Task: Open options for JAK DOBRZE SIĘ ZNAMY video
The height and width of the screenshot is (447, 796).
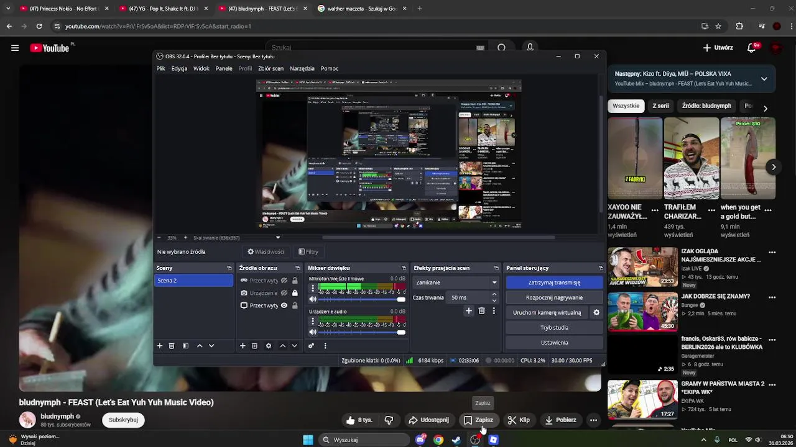Action: 772,297
